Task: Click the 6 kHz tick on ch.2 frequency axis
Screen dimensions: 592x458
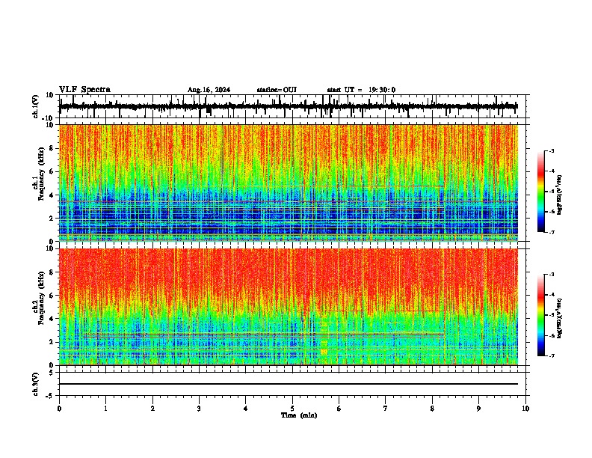Action: 52,296
